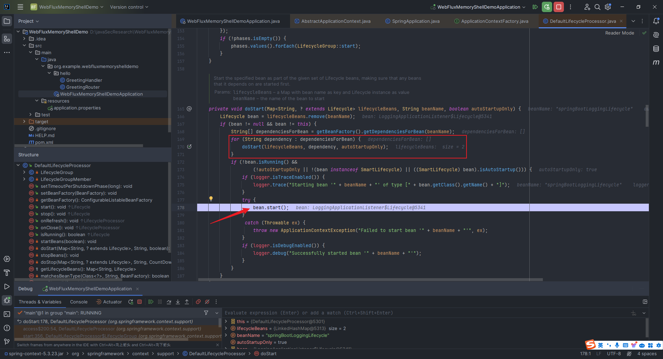Click Step Over in debug toolbar
This screenshot has height=359, width=663.
[169, 302]
